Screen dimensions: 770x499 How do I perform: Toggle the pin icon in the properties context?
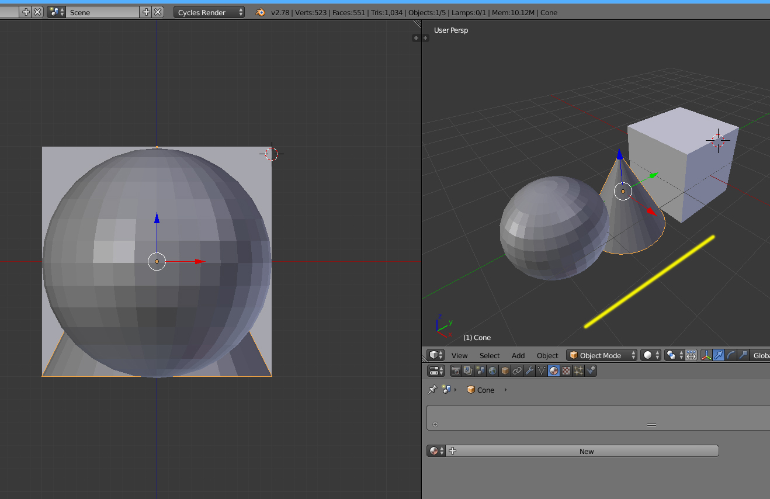pos(432,390)
